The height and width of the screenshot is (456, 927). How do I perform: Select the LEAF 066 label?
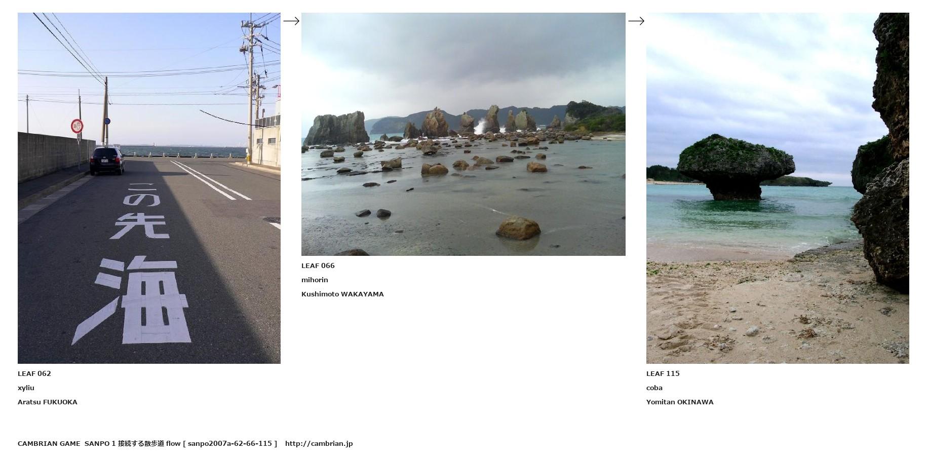tap(318, 265)
